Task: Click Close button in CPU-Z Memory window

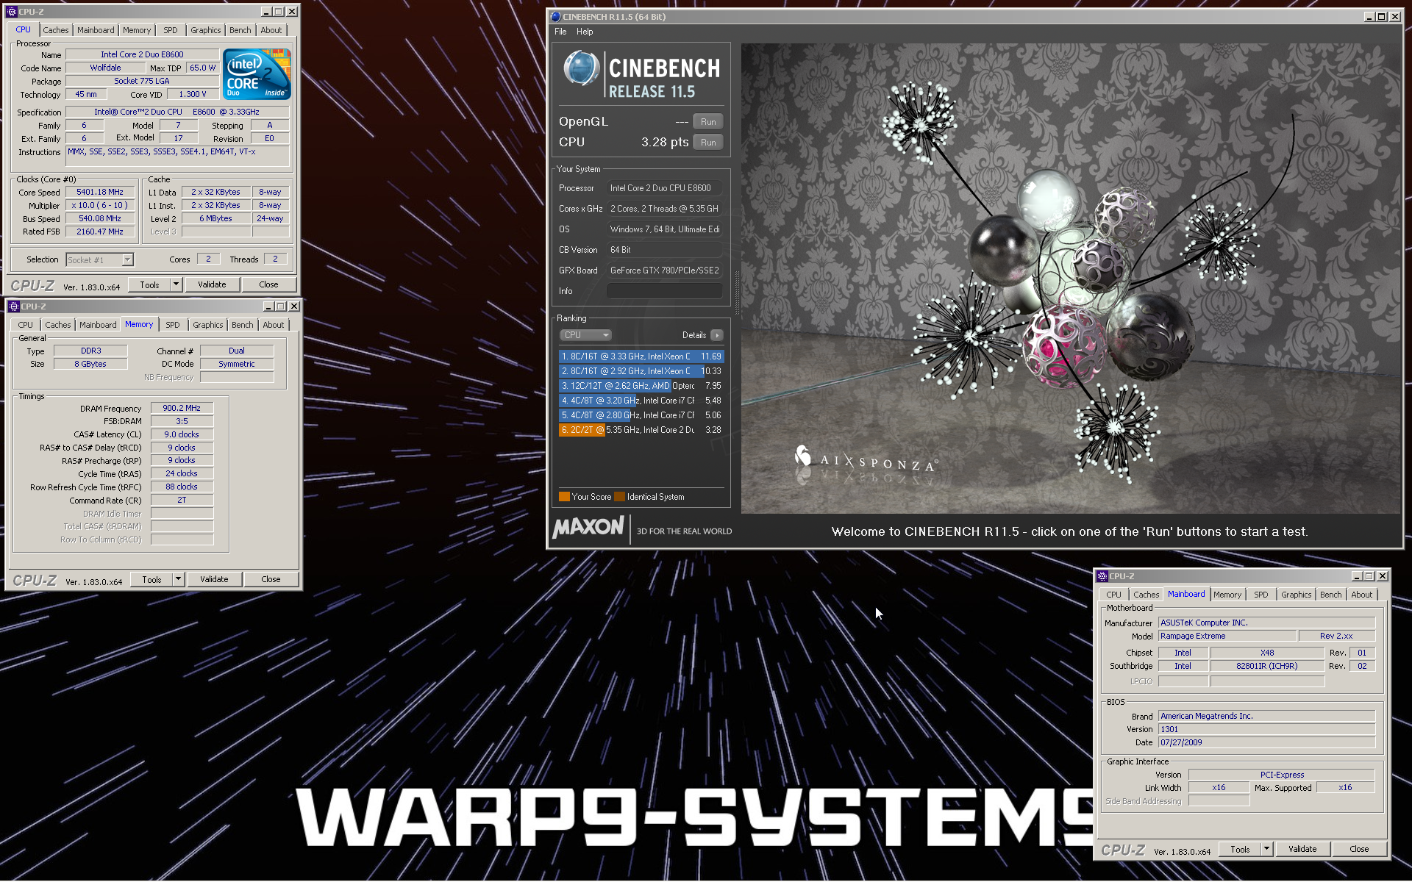Action: pos(271,579)
